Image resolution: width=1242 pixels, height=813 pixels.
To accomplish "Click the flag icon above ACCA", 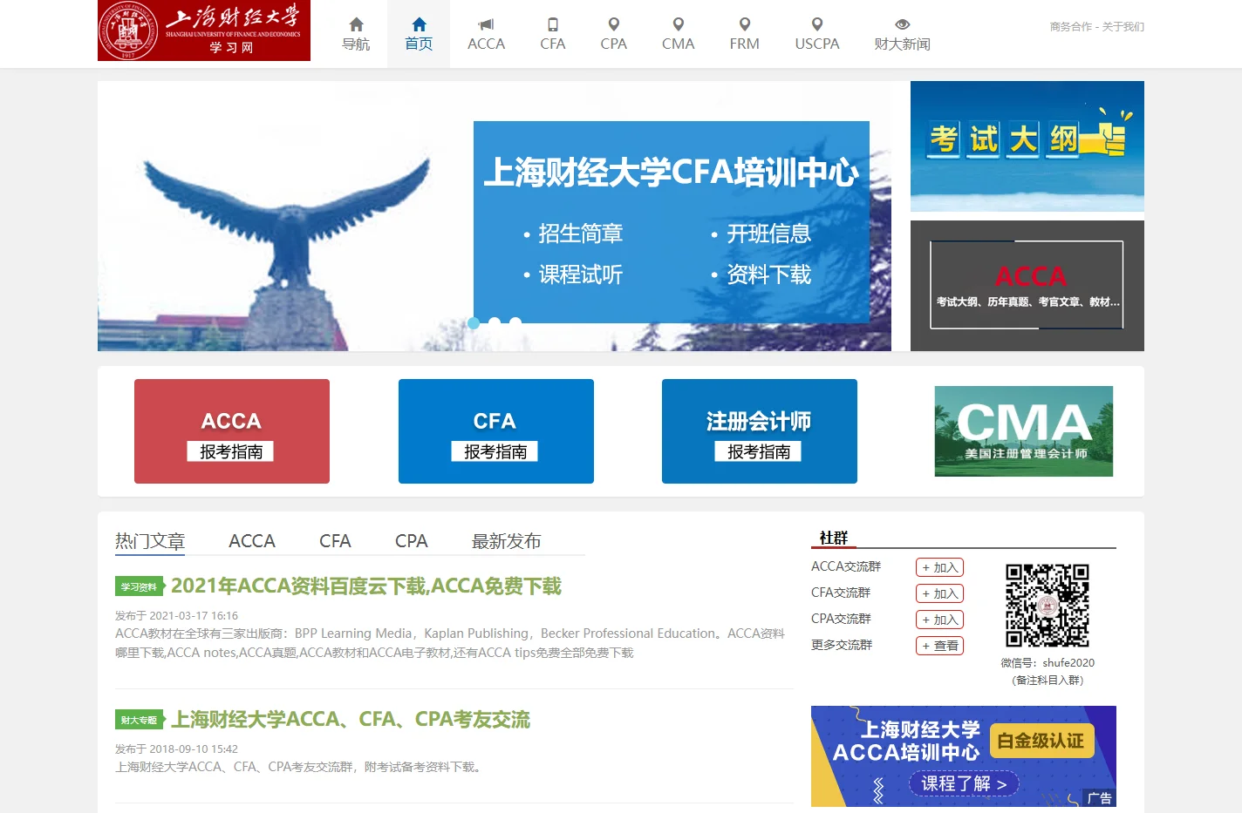I will click(486, 24).
